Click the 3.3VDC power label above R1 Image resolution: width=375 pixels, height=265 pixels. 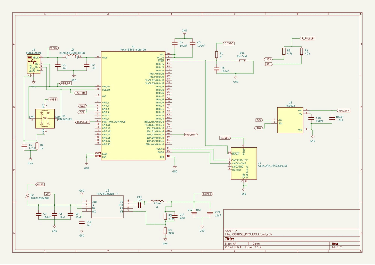point(228,43)
